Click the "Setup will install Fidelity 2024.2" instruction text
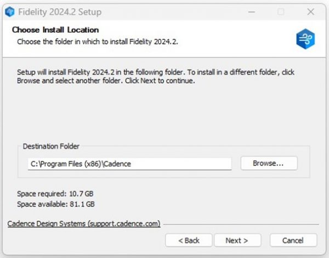The height and width of the screenshot is (258, 329). pos(156,77)
